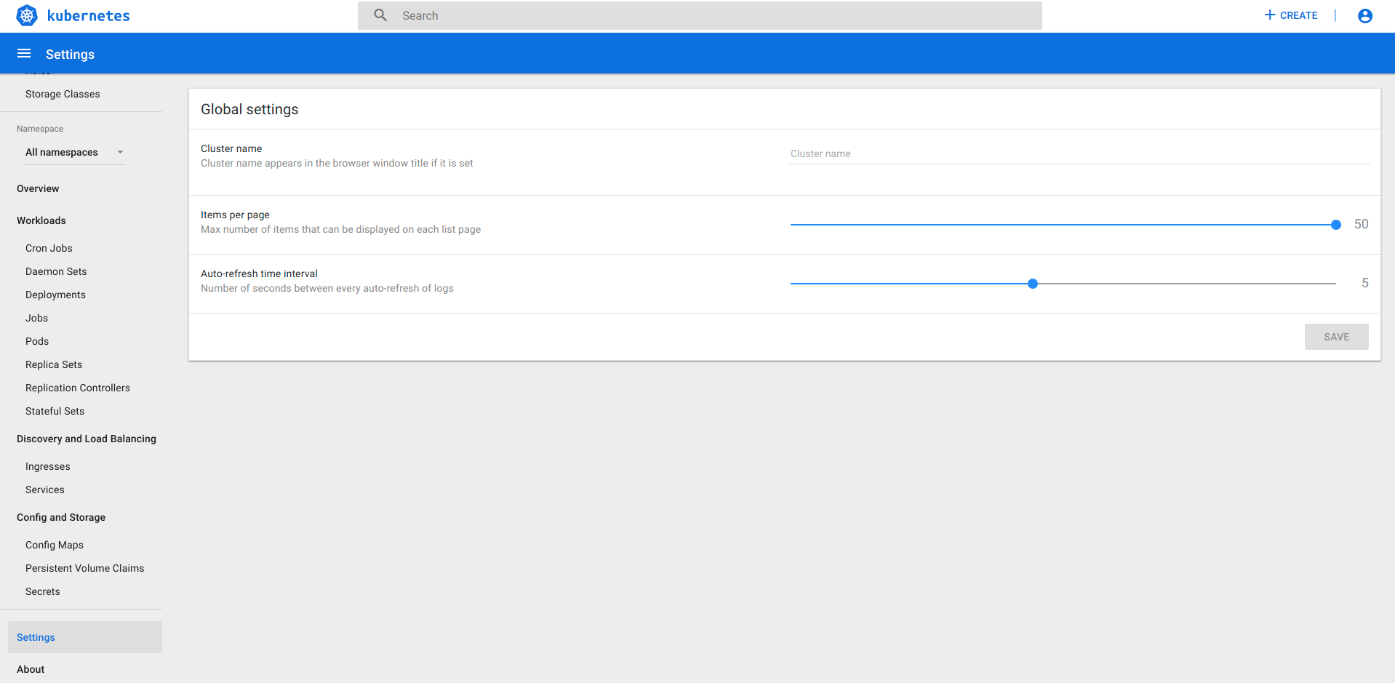1395x683 pixels.
Task: Click the Items per page value 50
Action: coord(1361,224)
